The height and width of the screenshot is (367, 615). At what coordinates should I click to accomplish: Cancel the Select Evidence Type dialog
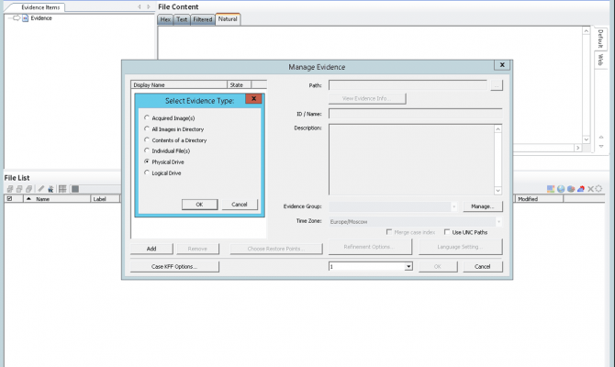240,205
